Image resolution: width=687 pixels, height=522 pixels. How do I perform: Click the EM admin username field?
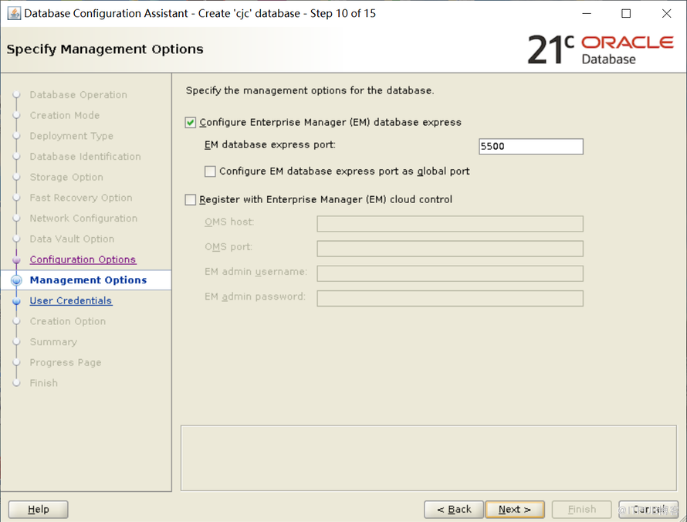(450, 273)
